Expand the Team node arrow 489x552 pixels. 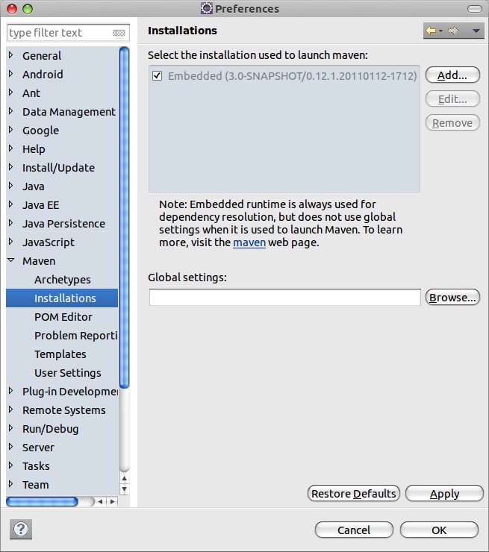[11, 484]
